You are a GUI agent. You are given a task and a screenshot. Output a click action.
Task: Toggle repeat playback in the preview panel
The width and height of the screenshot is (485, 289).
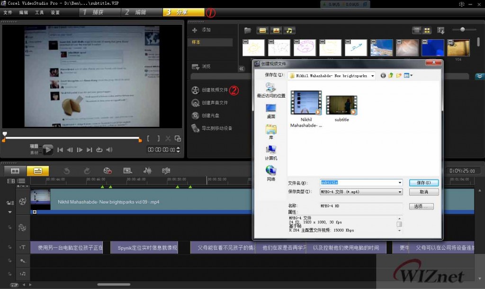tap(99, 150)
